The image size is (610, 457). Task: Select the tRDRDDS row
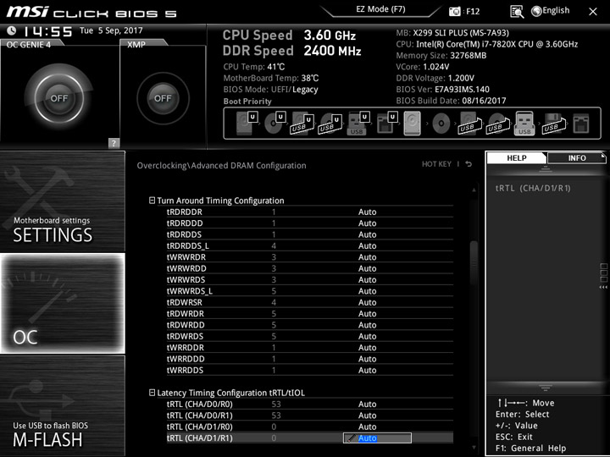[310, 234]
